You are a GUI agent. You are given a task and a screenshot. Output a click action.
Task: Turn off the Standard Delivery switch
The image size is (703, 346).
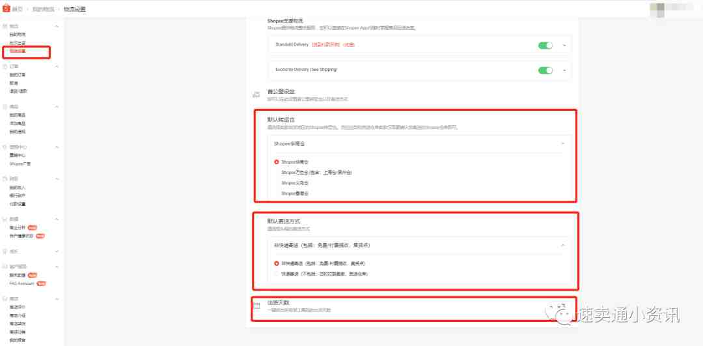[545, 46]
